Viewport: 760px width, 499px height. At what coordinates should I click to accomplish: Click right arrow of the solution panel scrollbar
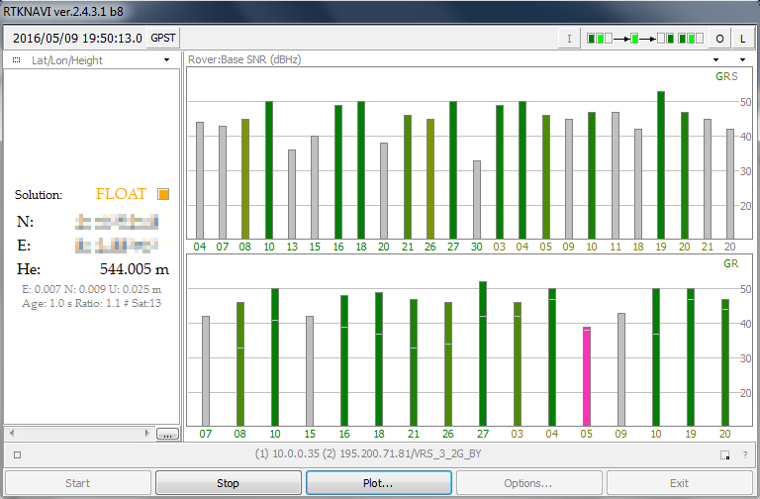(148, 434)
